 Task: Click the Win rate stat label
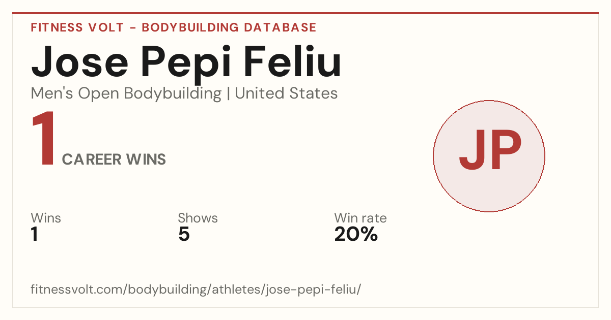pos(360,218)
